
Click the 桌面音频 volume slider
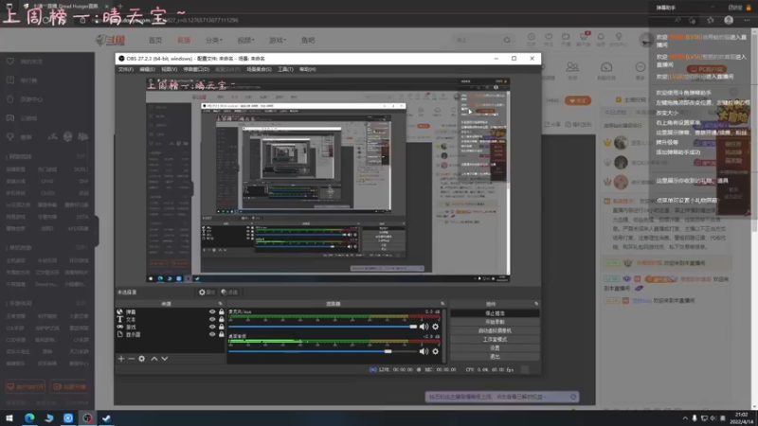322,351
